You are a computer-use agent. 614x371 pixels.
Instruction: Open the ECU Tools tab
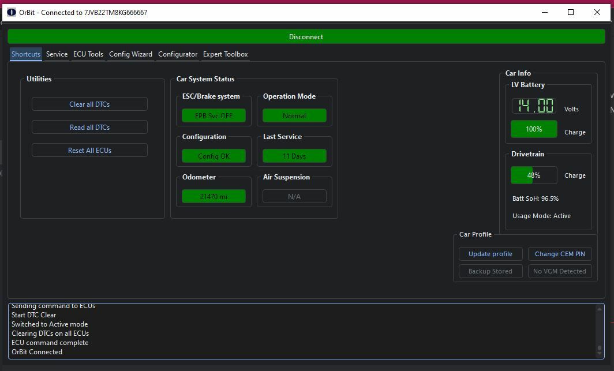click(88, 54)
